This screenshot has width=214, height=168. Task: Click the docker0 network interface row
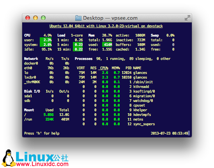point(47,63)
